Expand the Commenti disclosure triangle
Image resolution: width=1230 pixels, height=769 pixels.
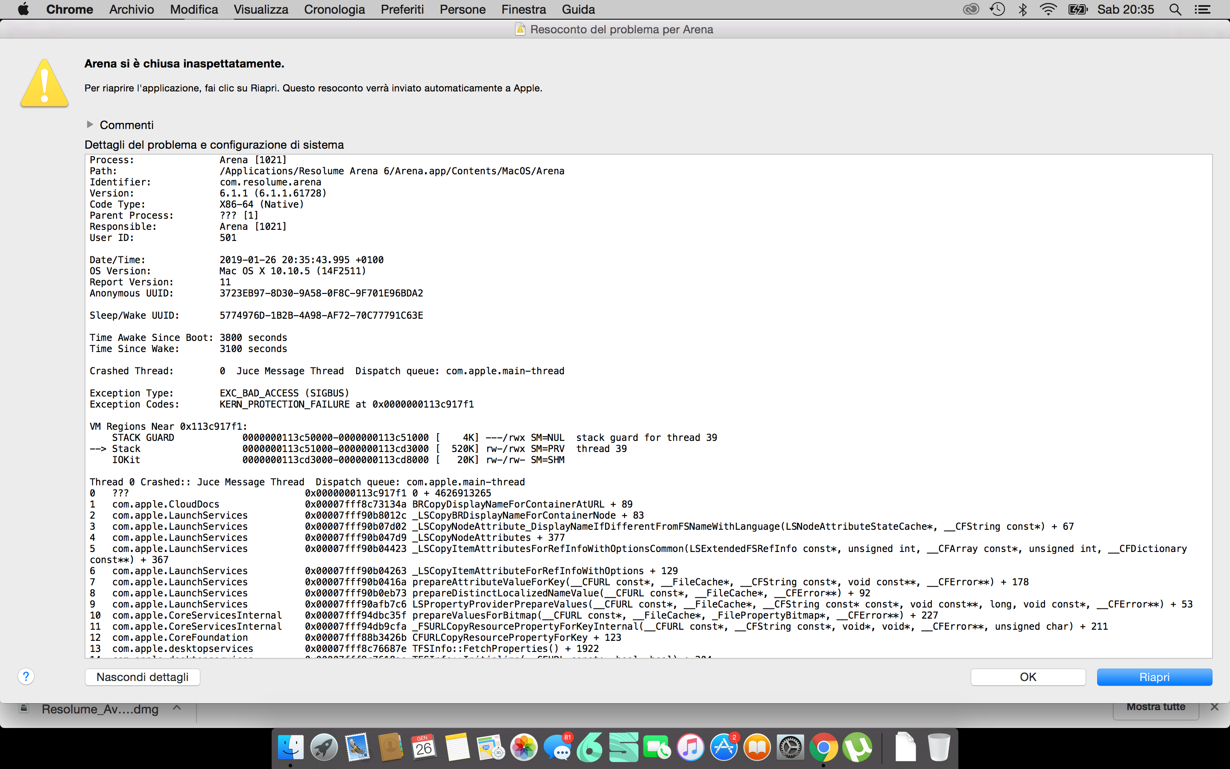tap(90, 125)
